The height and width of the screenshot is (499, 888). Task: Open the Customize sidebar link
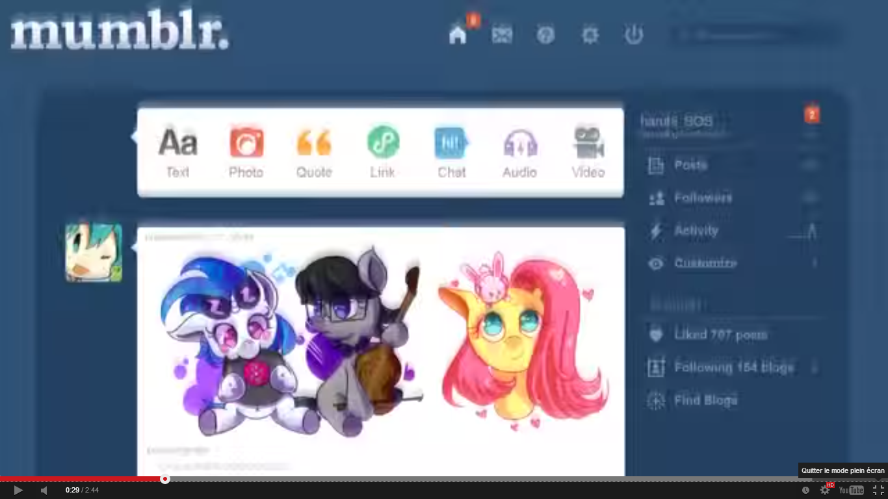point(705,263)
